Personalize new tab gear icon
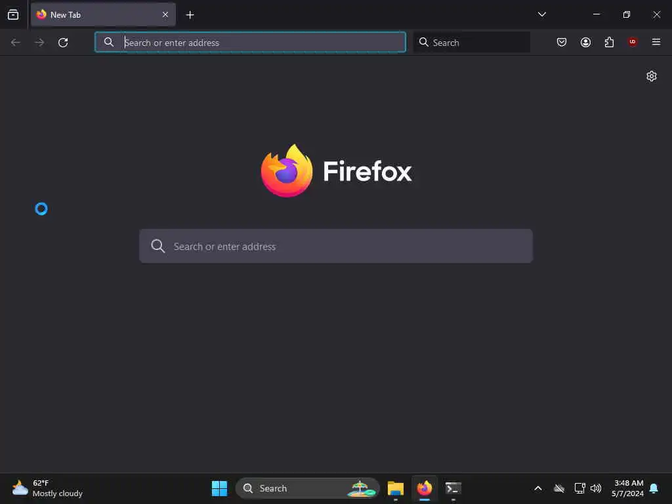 652,76
